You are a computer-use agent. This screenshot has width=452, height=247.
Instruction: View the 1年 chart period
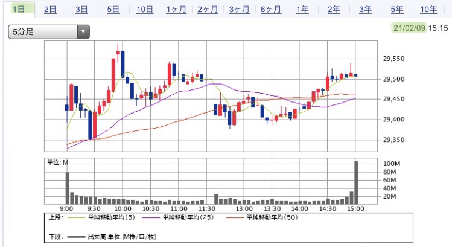[302, 10]
